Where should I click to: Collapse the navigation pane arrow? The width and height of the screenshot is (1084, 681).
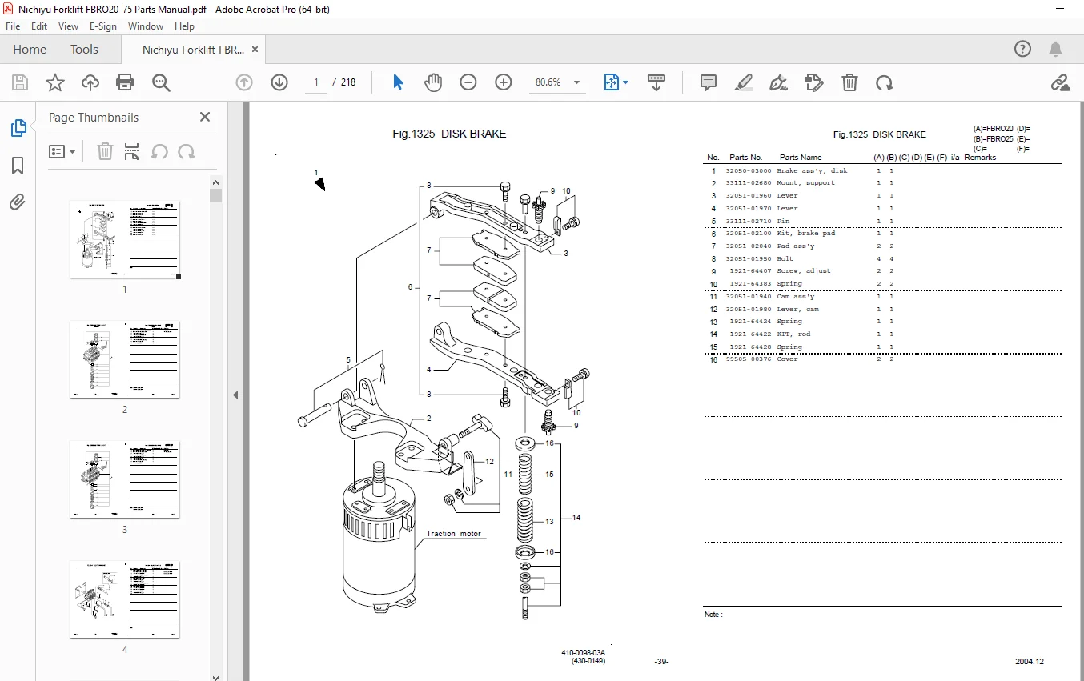click(235, 395)
